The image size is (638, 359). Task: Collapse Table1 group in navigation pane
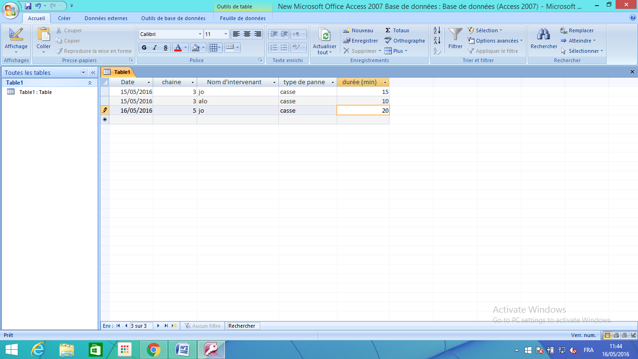point(90,83)
